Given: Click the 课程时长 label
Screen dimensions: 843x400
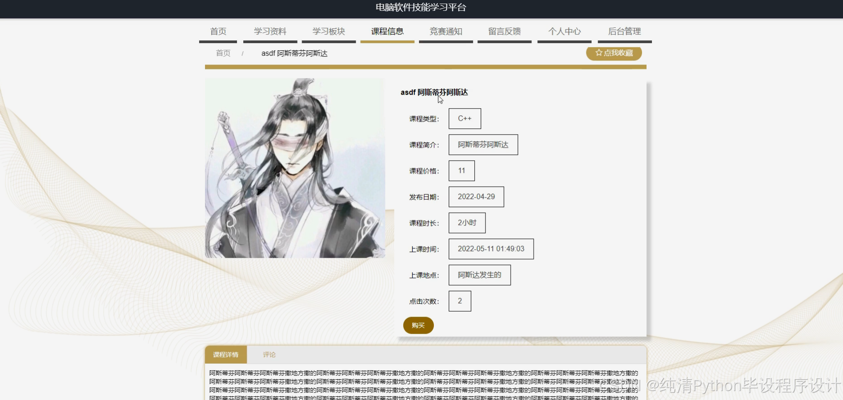Looking at the screenshot, I should 424,223.
